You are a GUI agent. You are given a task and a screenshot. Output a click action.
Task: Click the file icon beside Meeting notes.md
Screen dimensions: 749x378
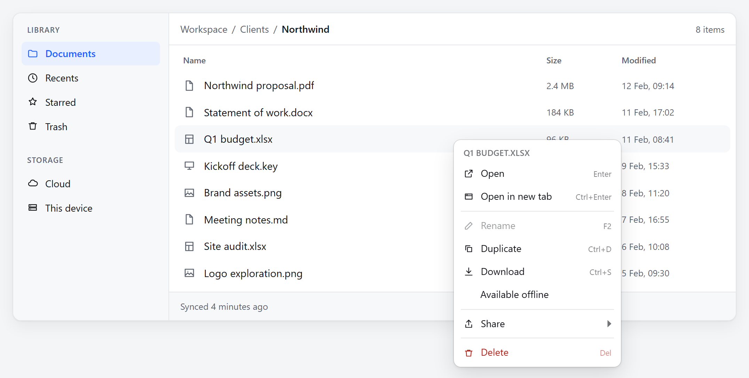click(x=189, y=220)
